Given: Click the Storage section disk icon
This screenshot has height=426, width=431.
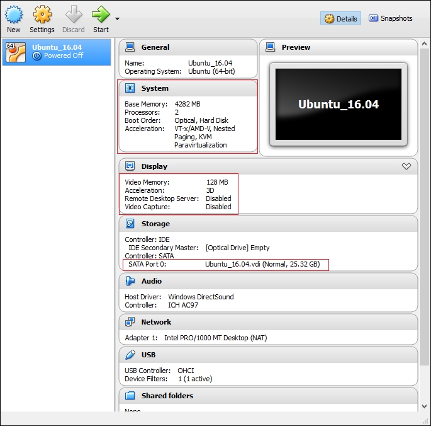Looking at the screenshot, I should click(x=130, y=223).
